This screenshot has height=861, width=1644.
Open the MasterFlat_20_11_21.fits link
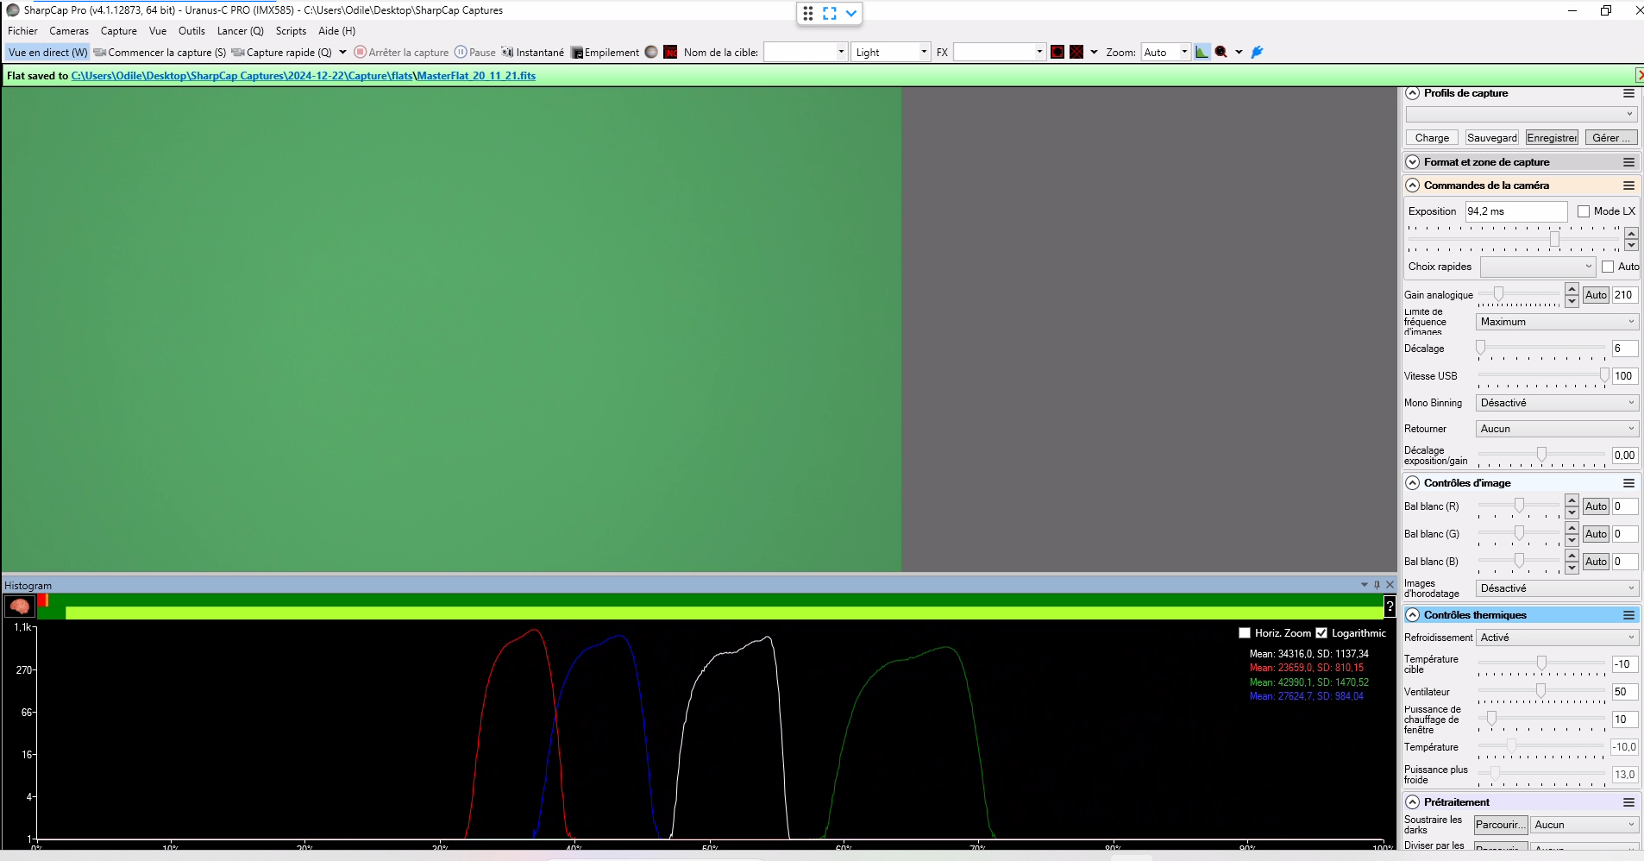pos(476,76)
